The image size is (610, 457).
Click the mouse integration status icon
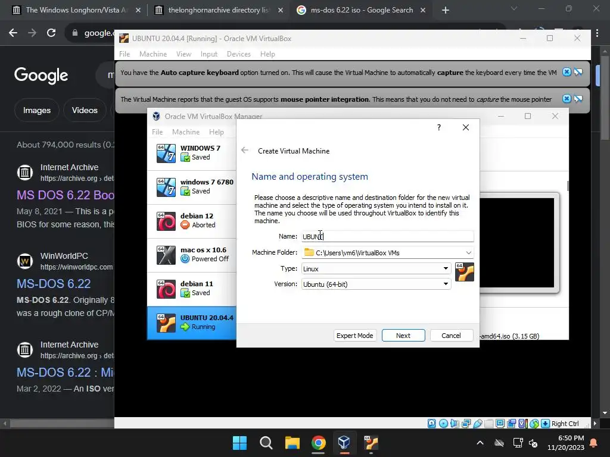tap(534, 423)
